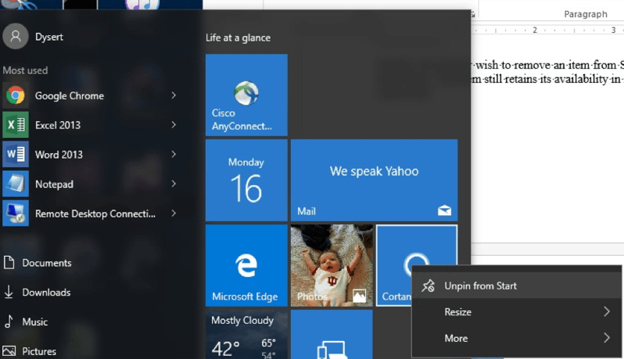Open the Pictures folder shortcut

(x=30, y=351)
